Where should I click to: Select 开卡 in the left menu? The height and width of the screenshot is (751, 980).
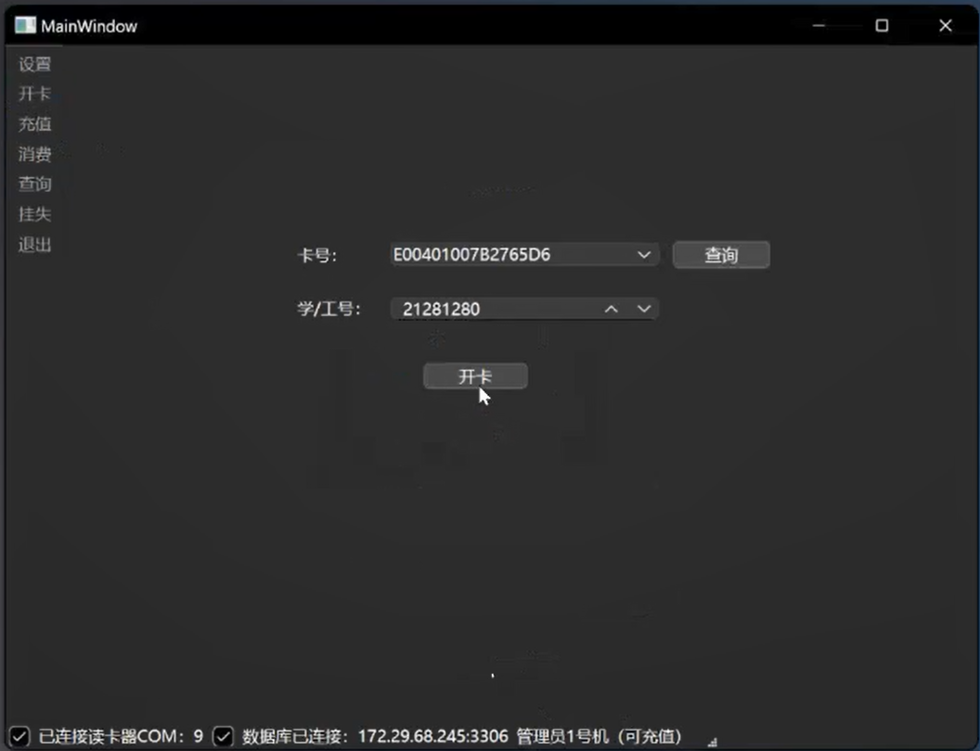34,94
